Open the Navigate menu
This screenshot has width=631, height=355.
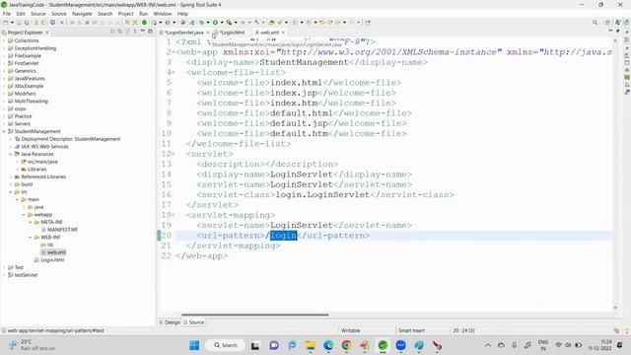pyautogui.click(x=82, y=13)
